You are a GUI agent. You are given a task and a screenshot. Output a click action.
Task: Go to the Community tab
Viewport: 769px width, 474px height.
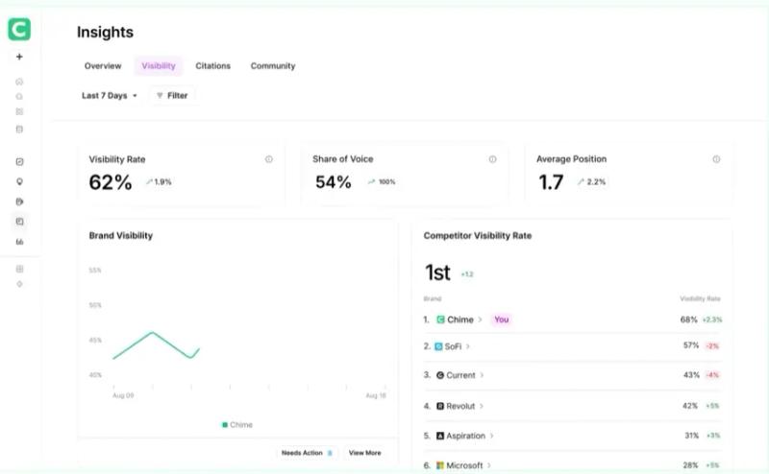pyautogui.click(x=273, y=66)
